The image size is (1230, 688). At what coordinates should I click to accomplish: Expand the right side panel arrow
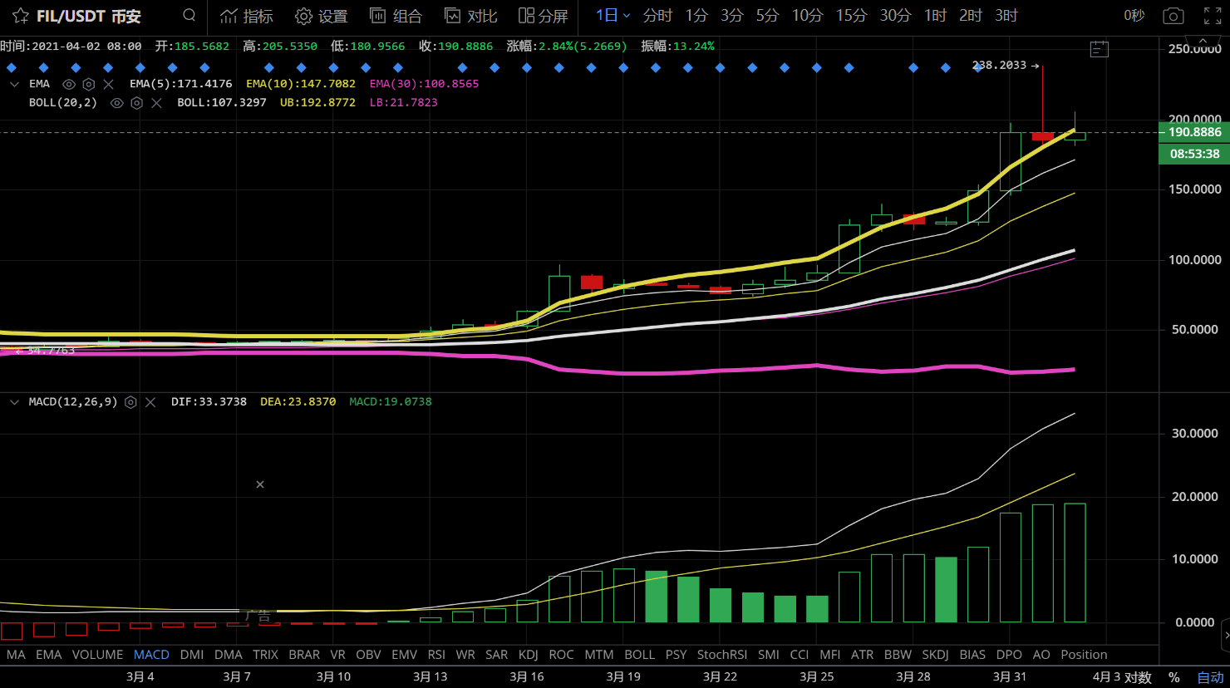coord(1226,636)
